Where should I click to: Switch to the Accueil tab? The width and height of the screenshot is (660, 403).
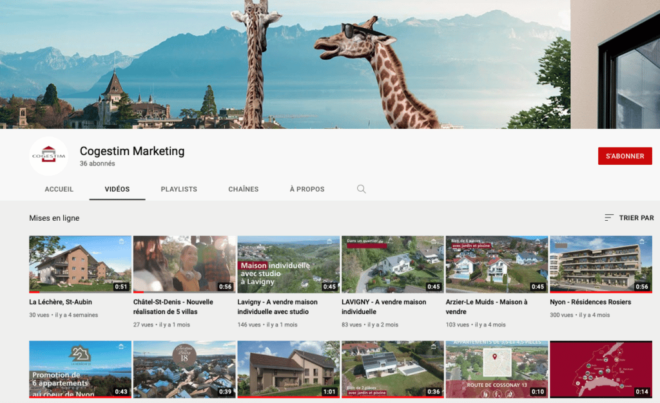[x=59, y=189]
